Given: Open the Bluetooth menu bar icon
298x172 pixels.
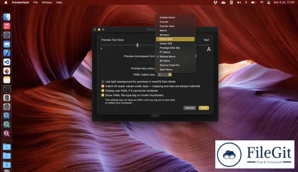Looking at the screenshot, I should [x=246, y=2].
